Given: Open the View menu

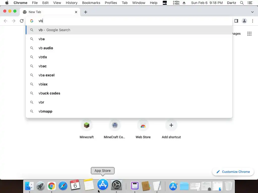Looking at the screenshot, I should [x=57, y=3].
